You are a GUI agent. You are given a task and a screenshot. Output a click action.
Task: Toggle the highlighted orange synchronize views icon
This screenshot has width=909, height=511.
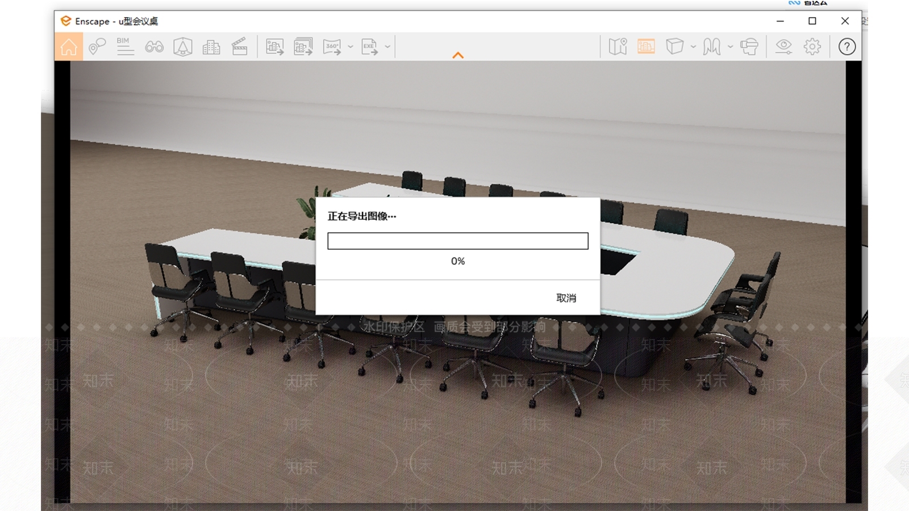pyautogui.click(x=646, y=47)
